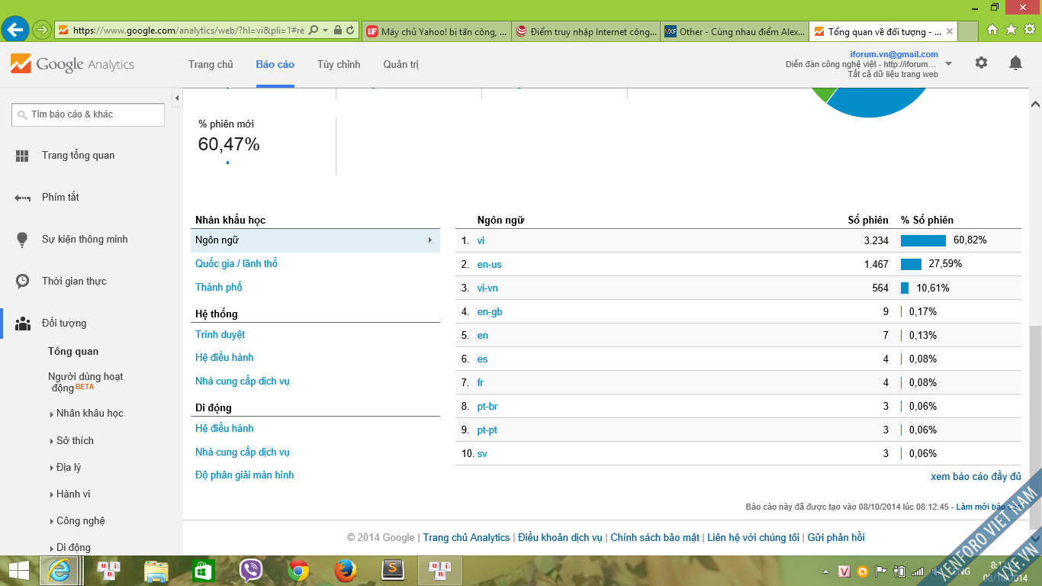
Task: Launch Windows Store from the taskbar
Action: coord(204,570)
